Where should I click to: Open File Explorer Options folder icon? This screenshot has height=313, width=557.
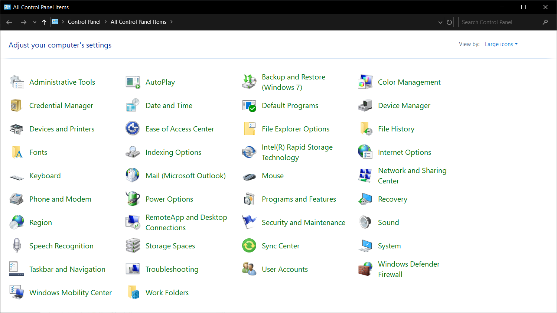point(249,129)
